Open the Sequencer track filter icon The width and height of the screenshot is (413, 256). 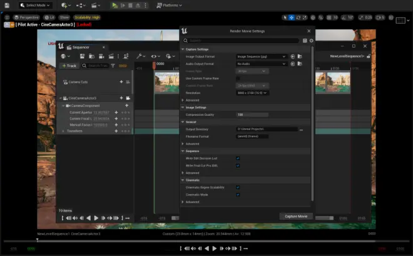tap(113, 66)
